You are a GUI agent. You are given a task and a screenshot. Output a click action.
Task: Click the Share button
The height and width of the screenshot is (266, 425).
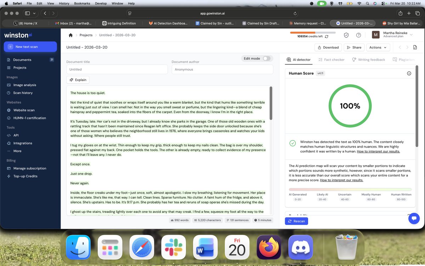[354, 47]
